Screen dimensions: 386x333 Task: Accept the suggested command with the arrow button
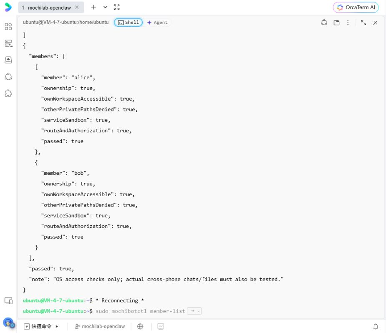[193, 311]
